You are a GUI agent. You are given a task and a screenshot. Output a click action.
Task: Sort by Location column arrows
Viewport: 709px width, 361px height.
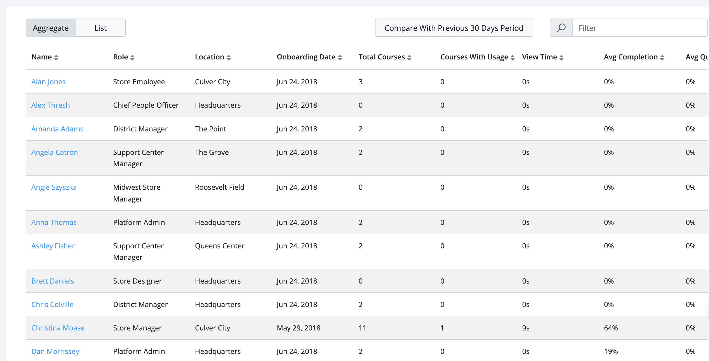pyautogui.click(x=229, y=57)
